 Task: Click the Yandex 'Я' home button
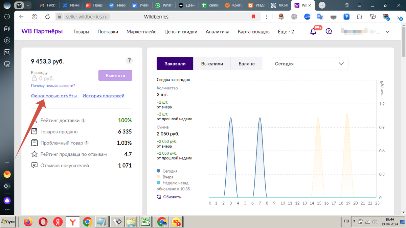click(34, 17)
